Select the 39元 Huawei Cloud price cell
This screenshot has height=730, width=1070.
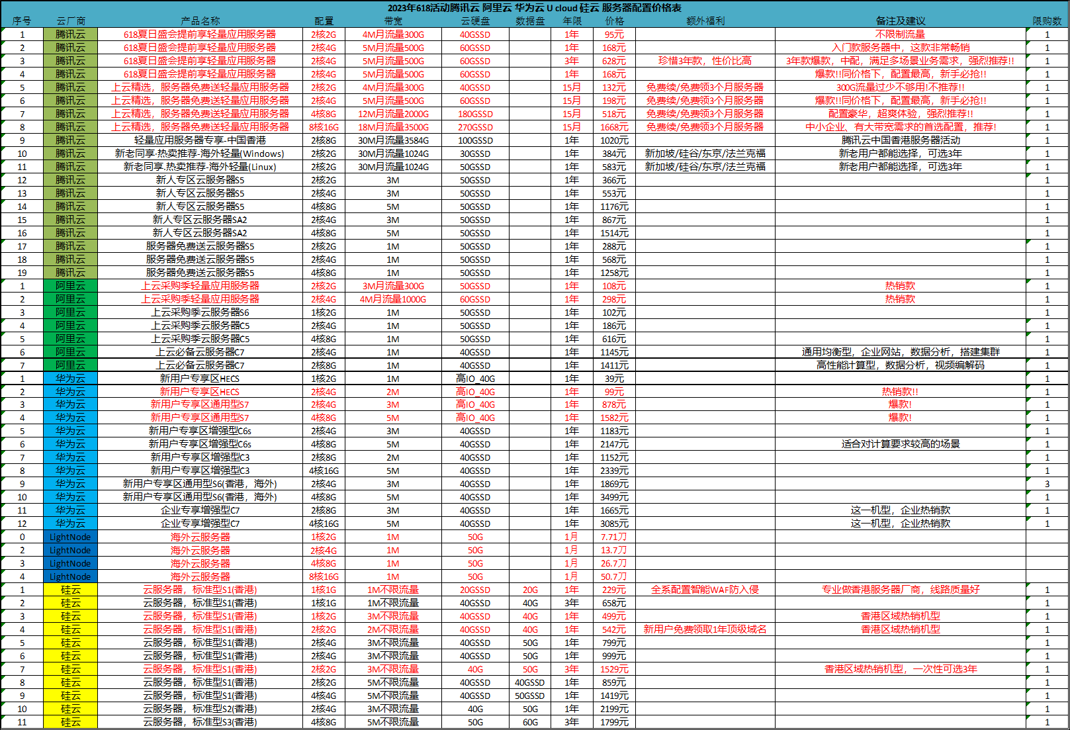click(x=614, y=379)
